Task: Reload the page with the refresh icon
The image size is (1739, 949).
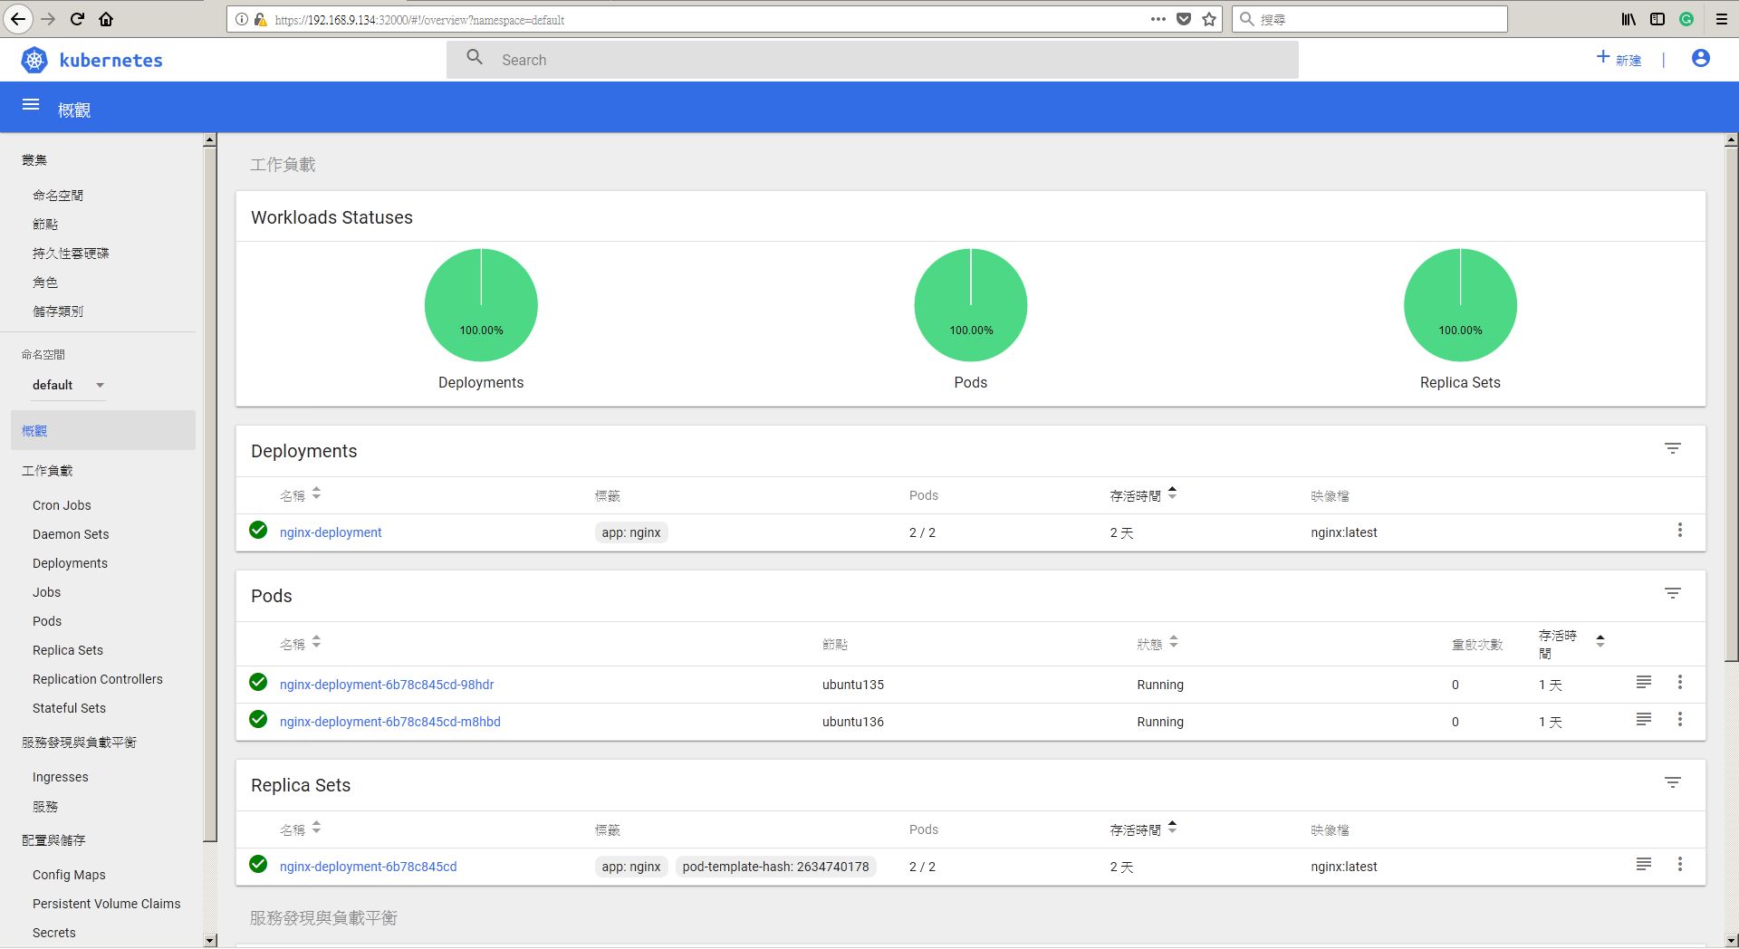Action: pyautogui.click(x=77, y=19)
